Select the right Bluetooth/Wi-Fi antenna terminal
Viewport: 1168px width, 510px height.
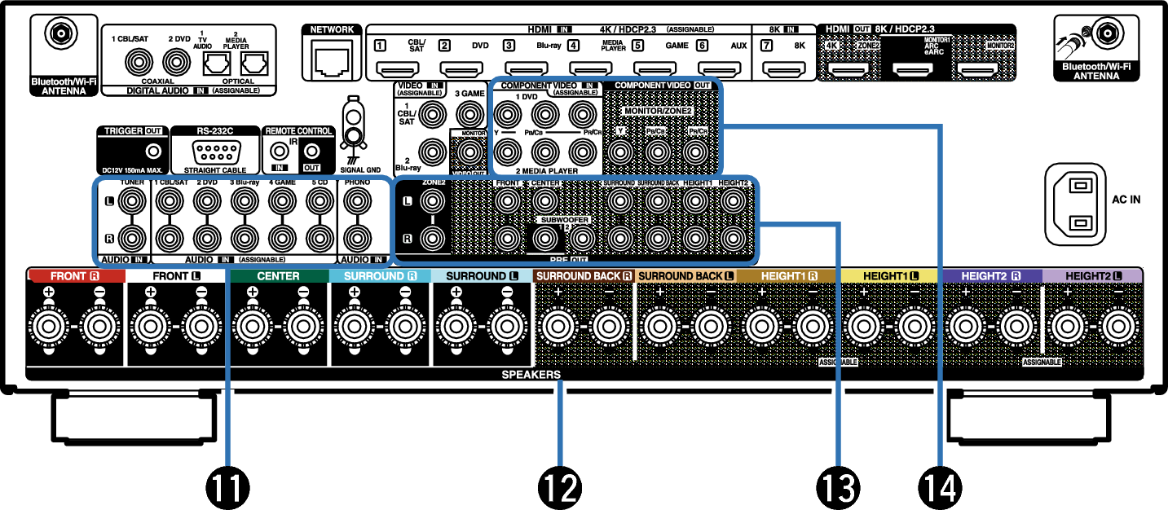(x=1107, y=34)
